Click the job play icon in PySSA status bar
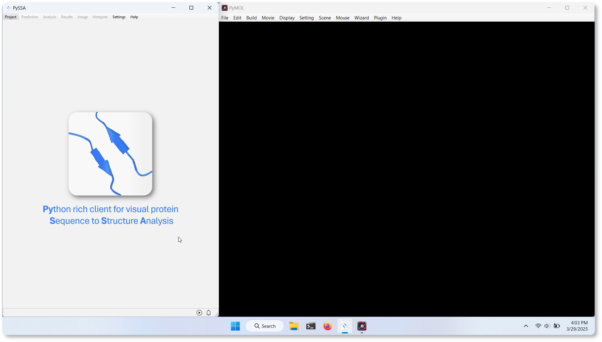The height and width of the screenshot is (342, 602). tap(199, 313)
